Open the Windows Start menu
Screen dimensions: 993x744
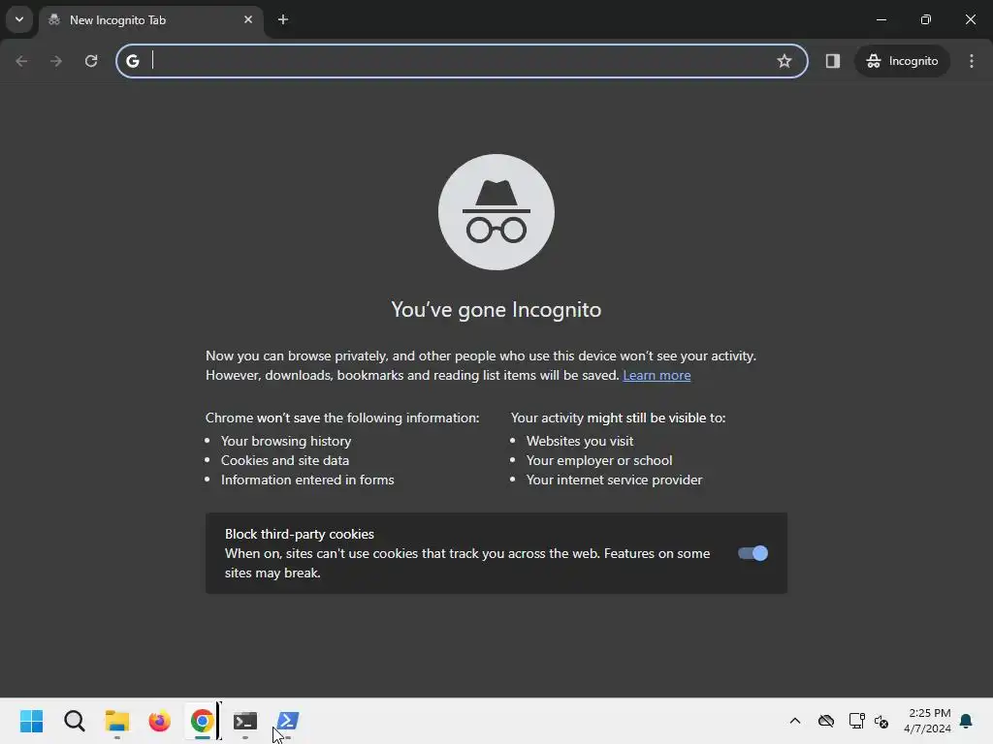click(x=31, y=721)
